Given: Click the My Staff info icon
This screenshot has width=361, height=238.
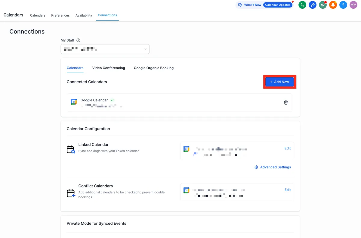Looking at the screenshot, I should pos(78,40).
